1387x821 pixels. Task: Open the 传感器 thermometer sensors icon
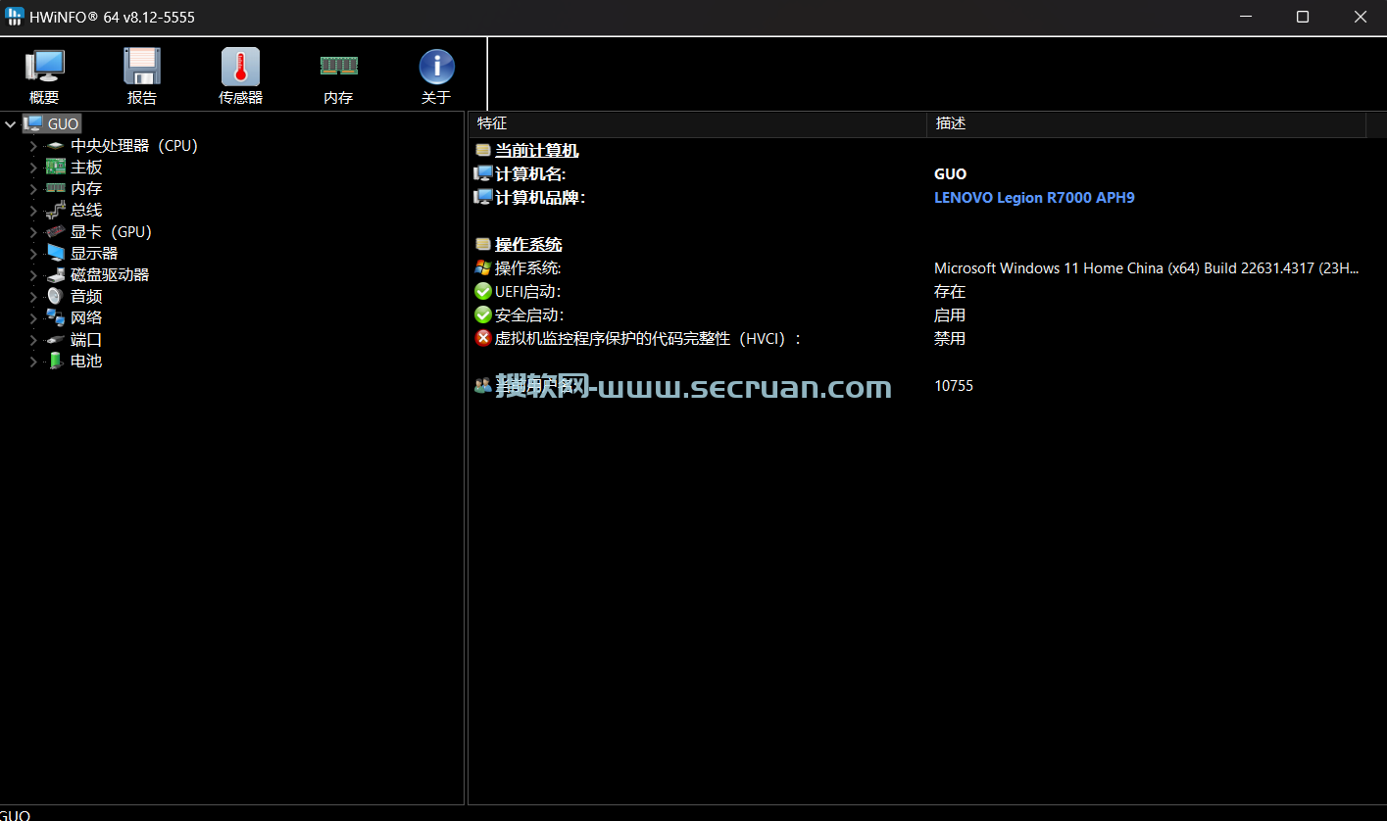tap(240, 67)
